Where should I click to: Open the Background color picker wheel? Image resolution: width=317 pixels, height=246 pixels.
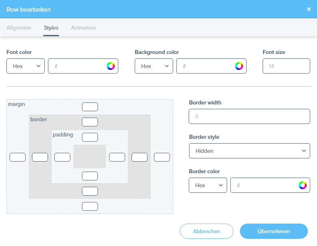239,66
